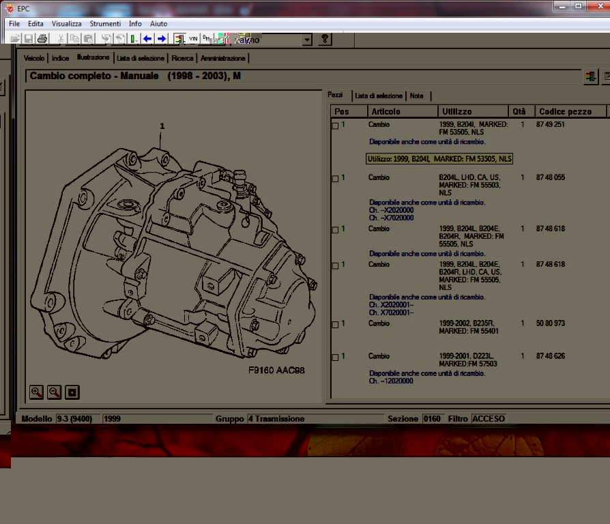Switch to the Ricerca tab
This screenshot has height=524, width=610.
182,58
